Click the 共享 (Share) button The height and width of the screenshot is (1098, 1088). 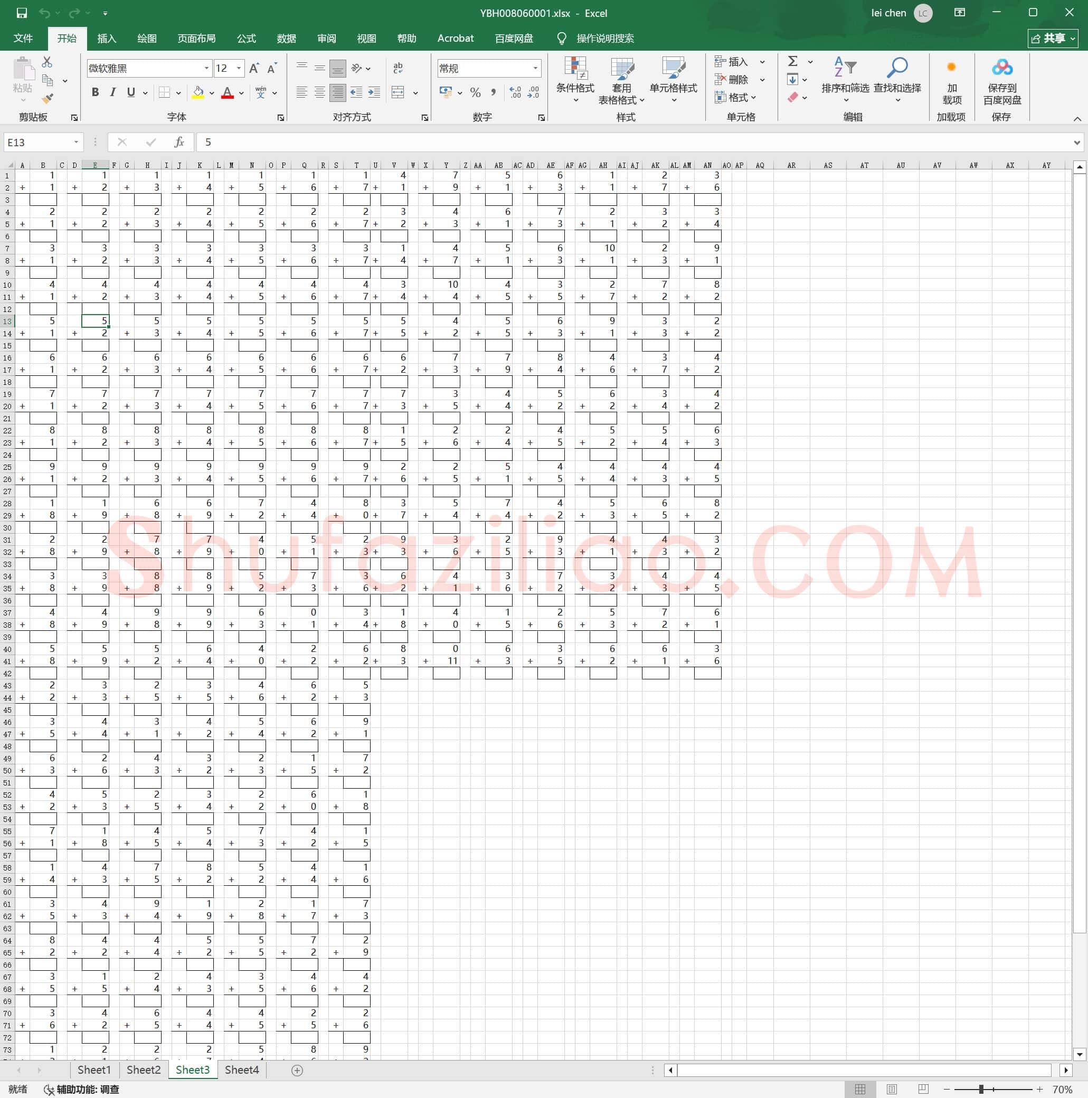click(1053, 38)
